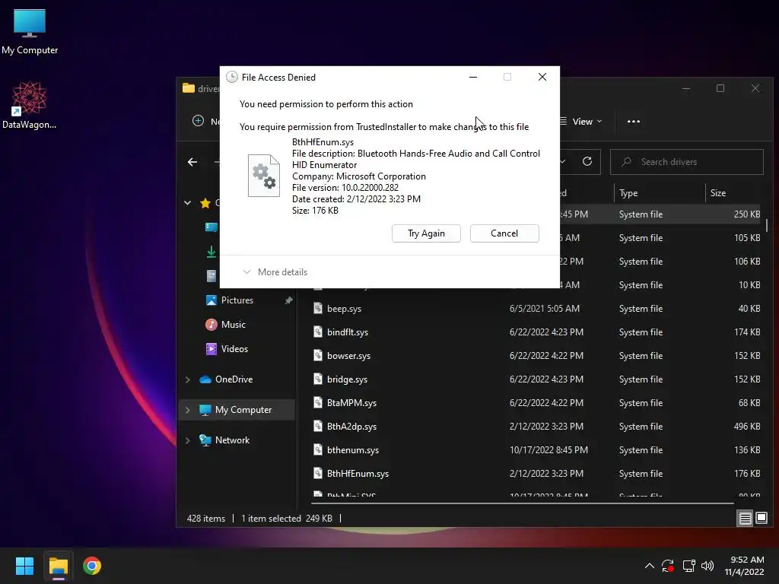
Task: Select the bowser.sys file
Action: pos(348,356)
